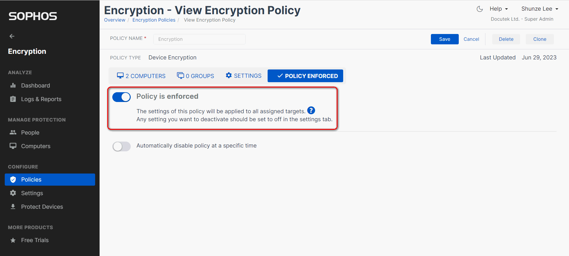Turn off the Policy is enforced switch
Screen dimensions: 569x256
(x=122, y=97)
